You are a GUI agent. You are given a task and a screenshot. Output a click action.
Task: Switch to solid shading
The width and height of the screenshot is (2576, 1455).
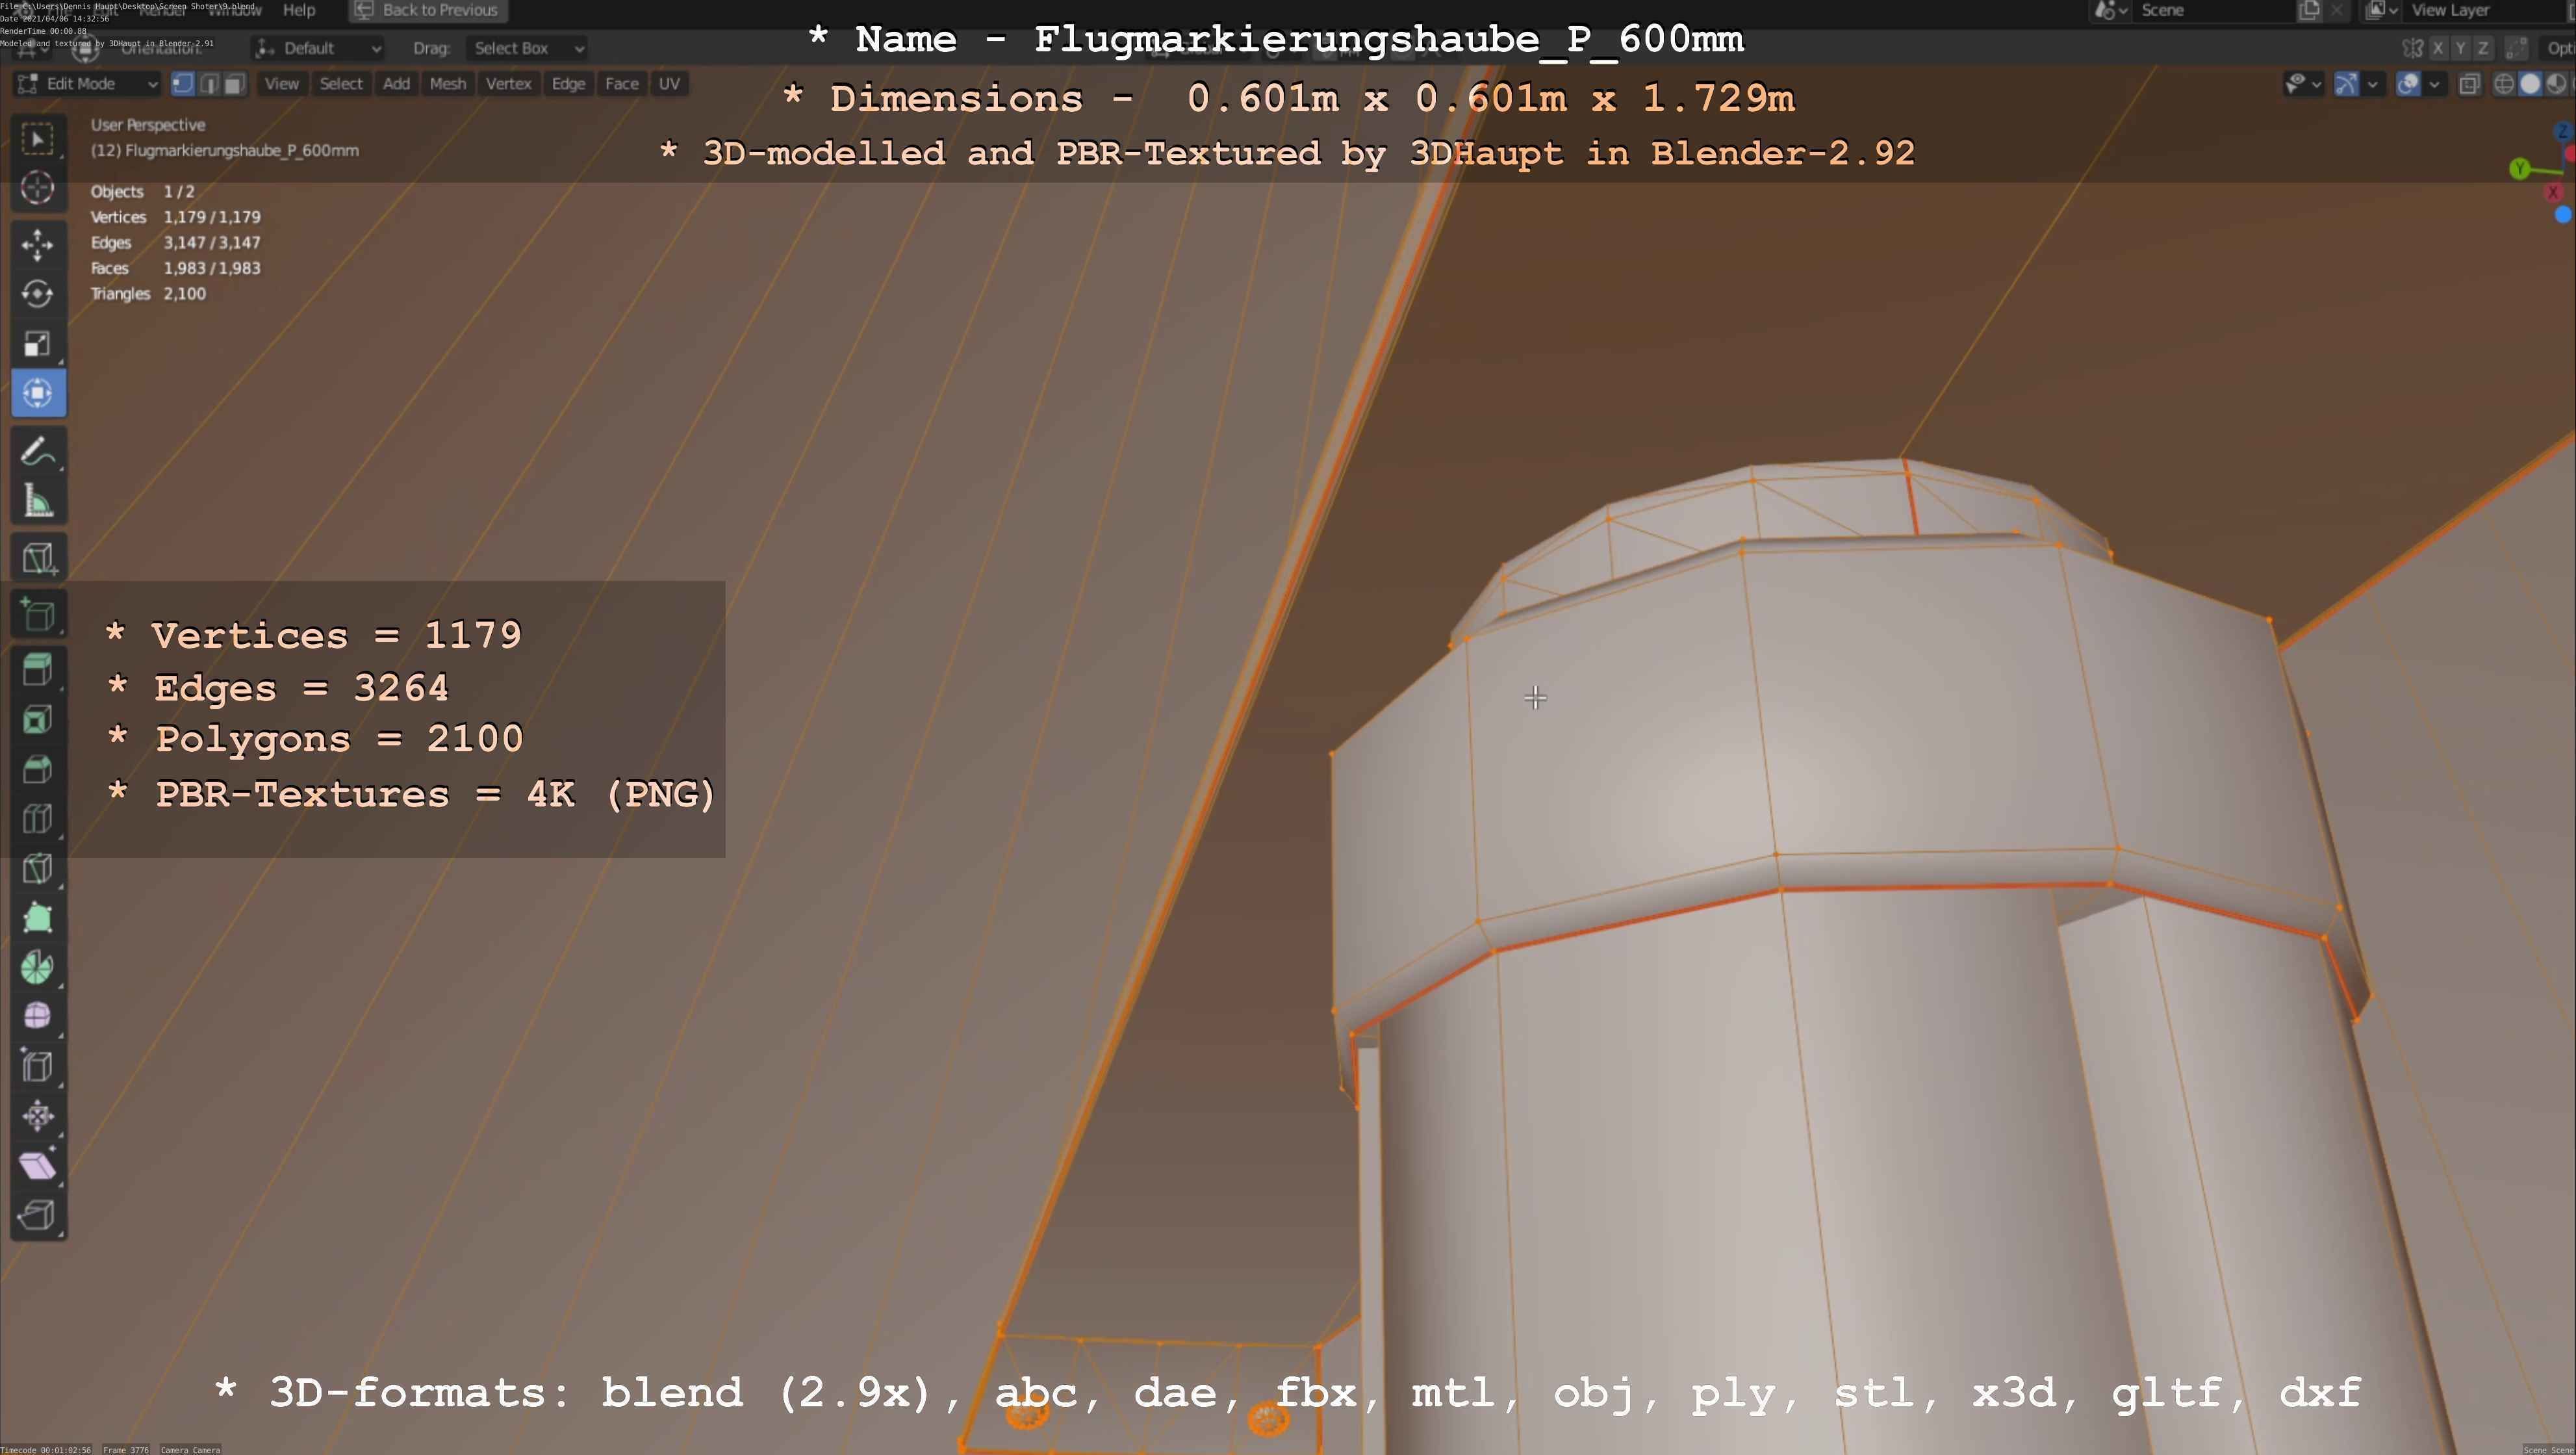2530,84
